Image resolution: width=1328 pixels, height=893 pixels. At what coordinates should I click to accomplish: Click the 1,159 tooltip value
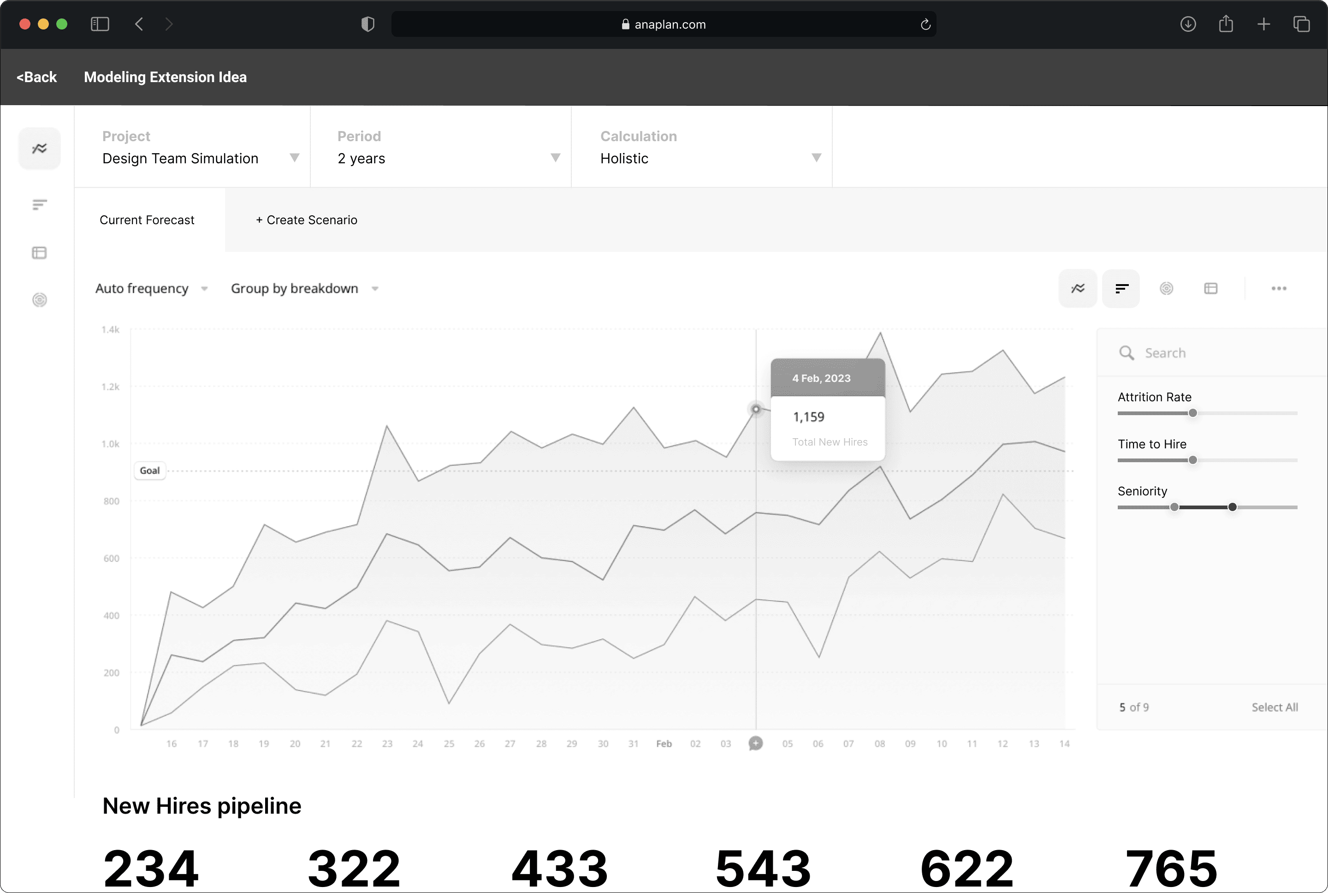[808, 417]
